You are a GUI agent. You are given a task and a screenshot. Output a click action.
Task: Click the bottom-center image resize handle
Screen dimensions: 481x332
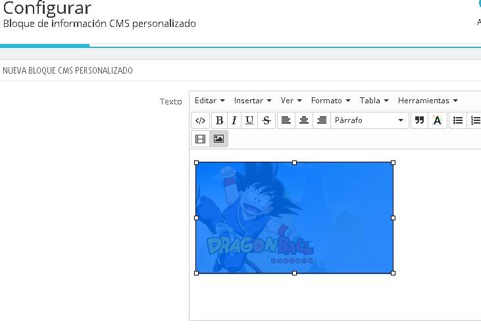tap(295, 273)
